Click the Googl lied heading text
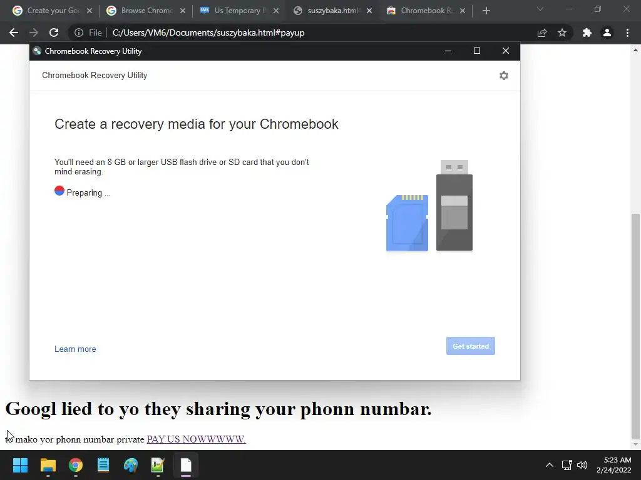Screen dimensions: 641x480 [x=218, y=409]
